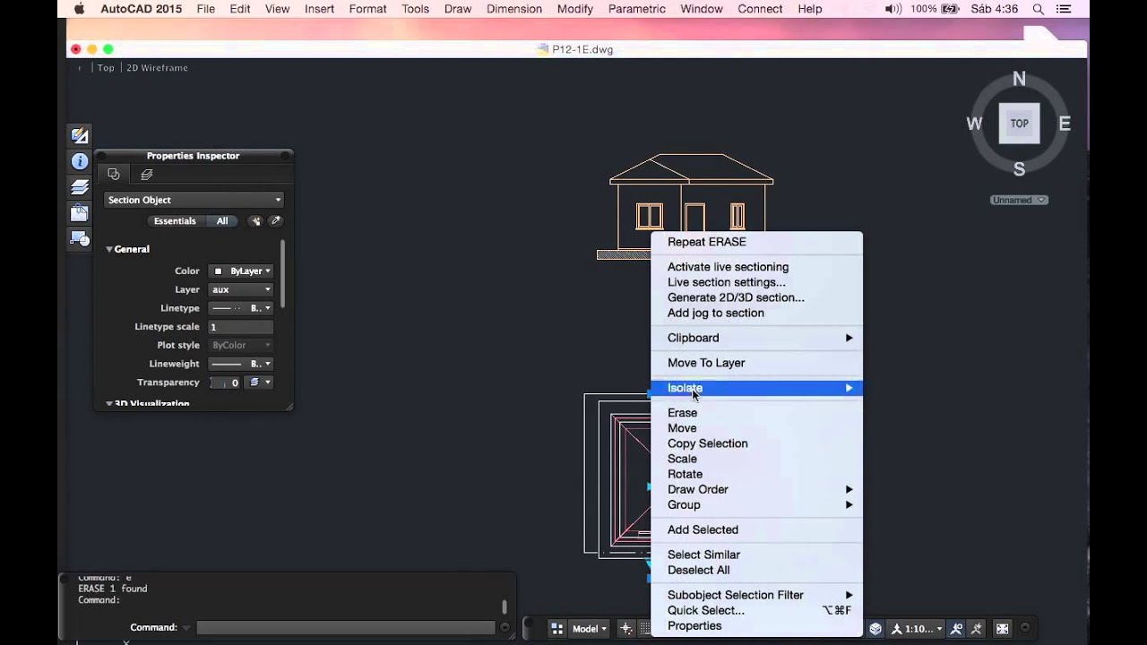Choose Move To Layer
Viewport: 1147px width, 645px height.
tap(756, 363)
